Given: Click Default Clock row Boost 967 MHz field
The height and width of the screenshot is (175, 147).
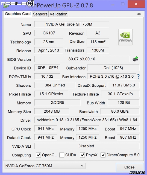Looking at the screenshot, I should [x=128, y=137].
